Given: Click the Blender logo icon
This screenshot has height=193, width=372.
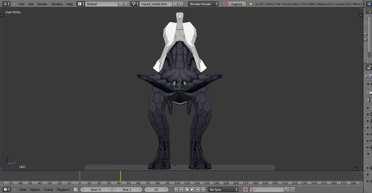Looking at the screenshot, I should tap(250, 4).
